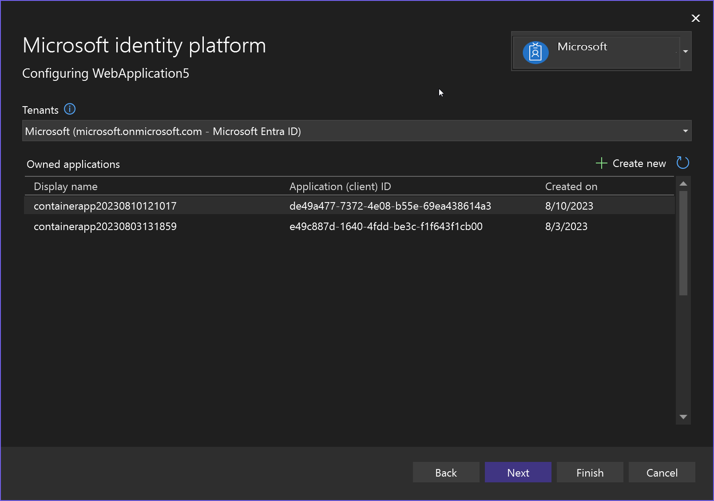This screenshot has width=714, height=501.
Task: Click the 8/3/2023 created date cell
Action: [566, 227]
